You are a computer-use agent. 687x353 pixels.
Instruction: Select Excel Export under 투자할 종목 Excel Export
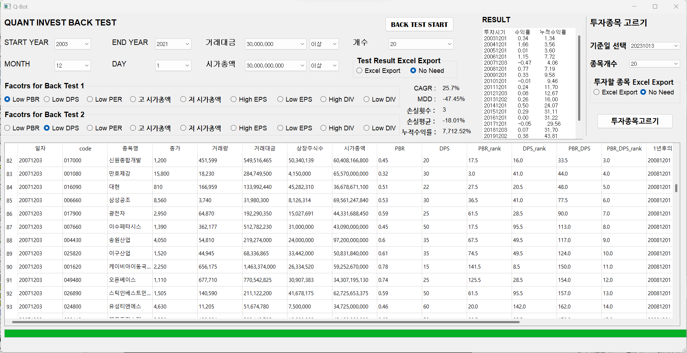tap(615, 92)
